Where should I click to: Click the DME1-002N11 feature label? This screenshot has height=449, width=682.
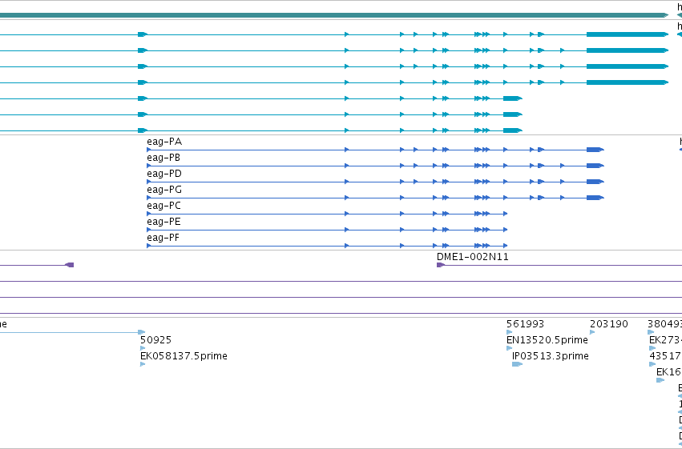tap(472, 257)
